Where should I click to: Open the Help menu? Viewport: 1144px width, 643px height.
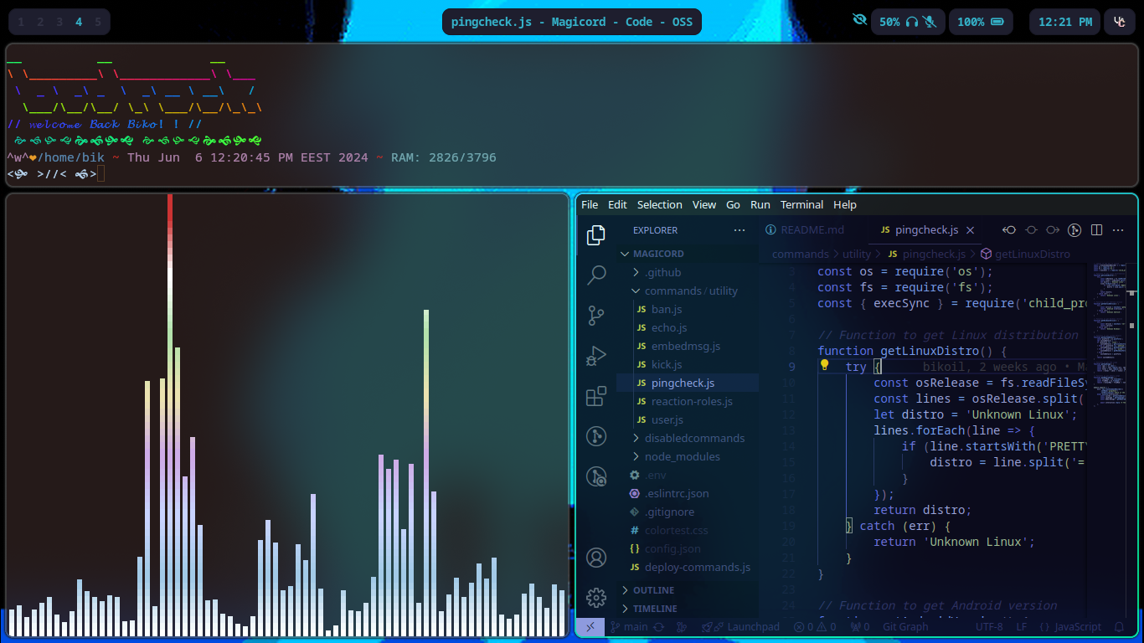coord(845,205)
